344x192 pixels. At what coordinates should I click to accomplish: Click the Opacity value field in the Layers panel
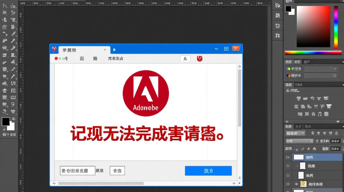(335, 141)
